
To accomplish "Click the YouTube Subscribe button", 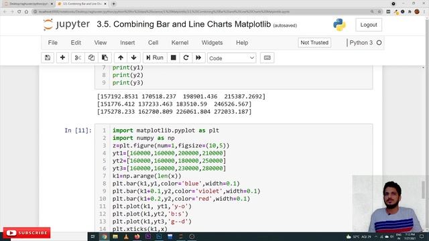I will (27, 233).
